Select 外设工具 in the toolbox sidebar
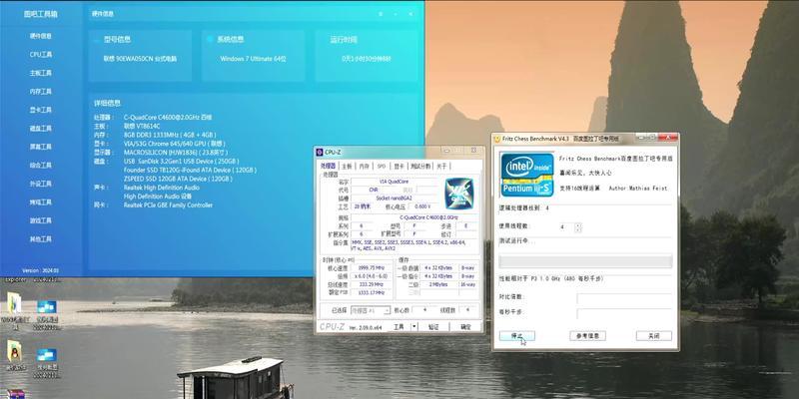 click(x=40, y=184)
